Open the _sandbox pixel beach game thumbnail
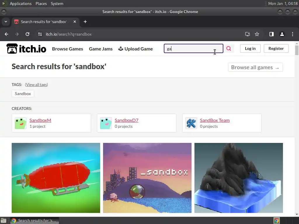299x224 pixels. pos(147,178)
